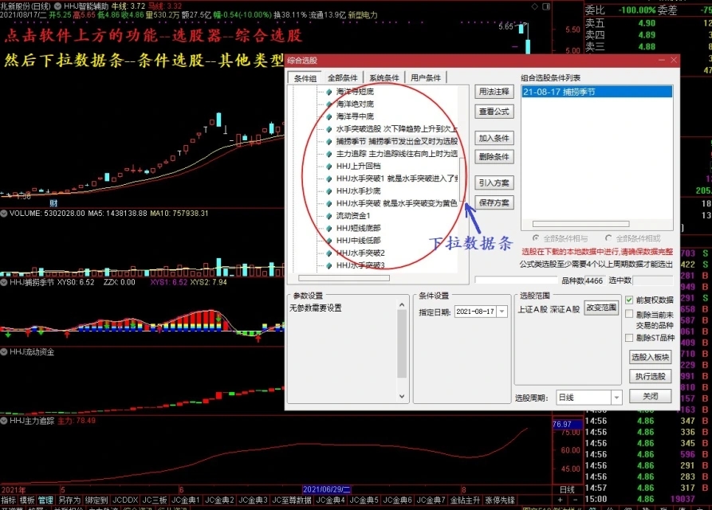
Task: Click the 流动资金1 formula icon
Action: 328,215
